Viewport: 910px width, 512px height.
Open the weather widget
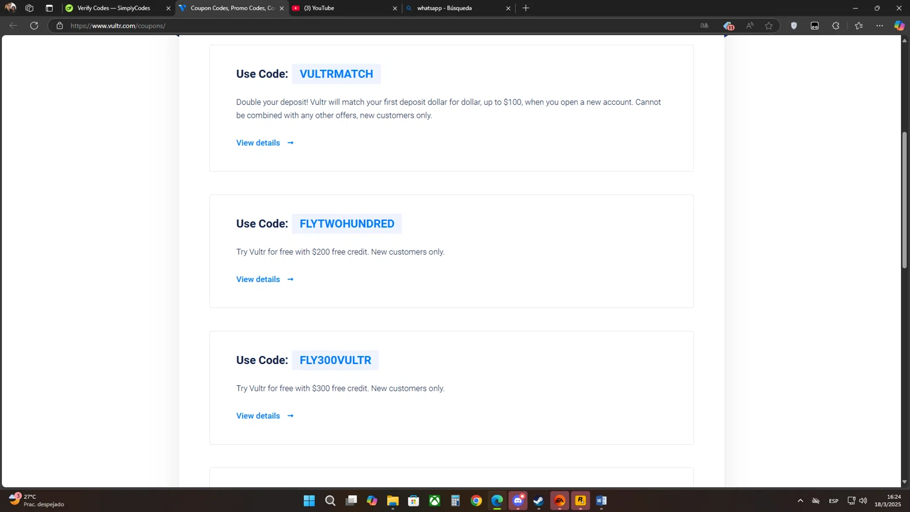pos(36,500)
